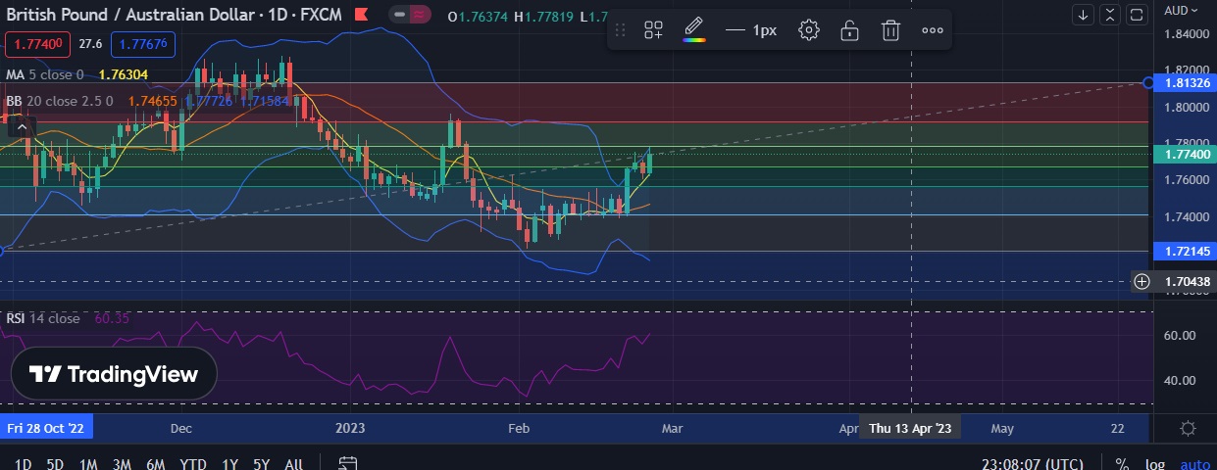Expand the AUD currency dropdown

[x=1182, y=11]
